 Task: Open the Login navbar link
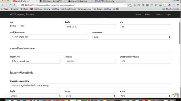168,14
